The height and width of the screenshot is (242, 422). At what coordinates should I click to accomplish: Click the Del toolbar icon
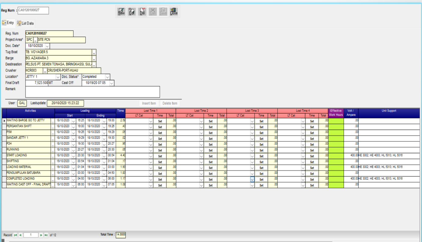pos(142,12)
